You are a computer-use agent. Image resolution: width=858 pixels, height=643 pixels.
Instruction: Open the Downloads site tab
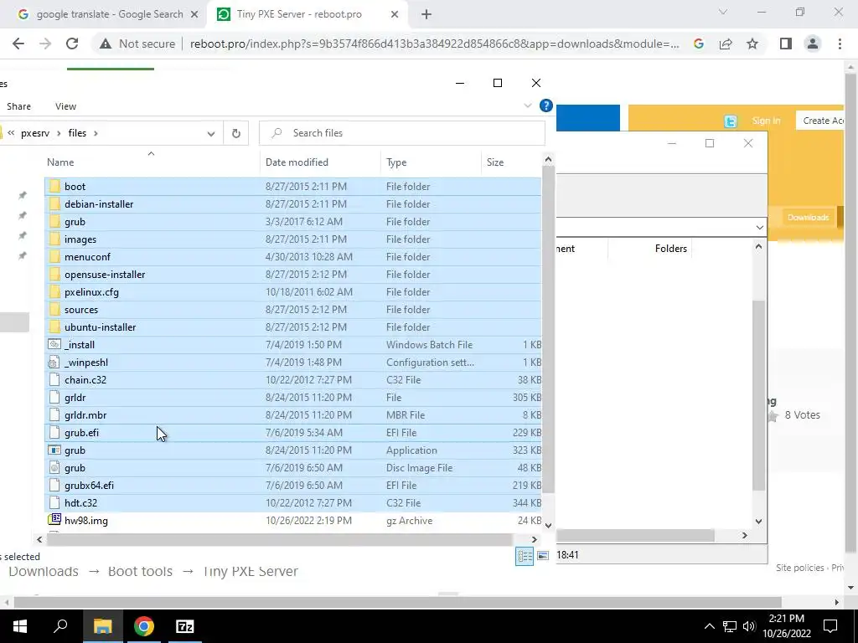809,217
